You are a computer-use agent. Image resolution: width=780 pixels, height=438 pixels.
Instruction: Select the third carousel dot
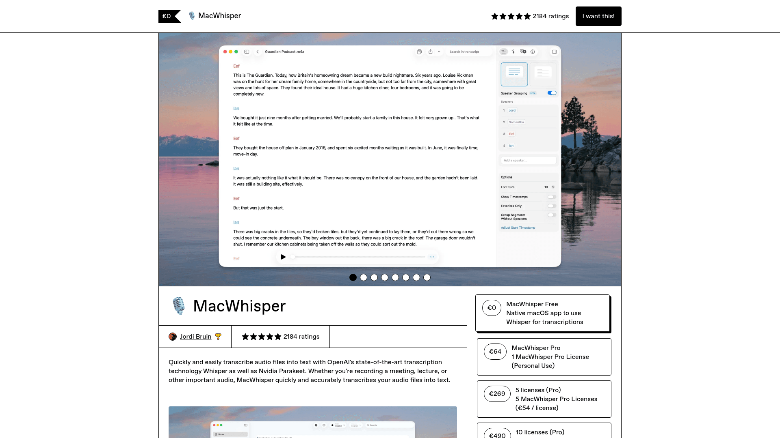[x=374, y=277]
